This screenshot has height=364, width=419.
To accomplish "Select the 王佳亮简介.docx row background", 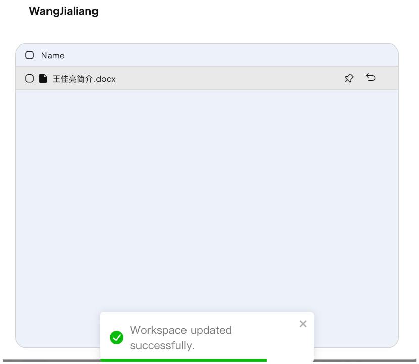I will point(207,78).
